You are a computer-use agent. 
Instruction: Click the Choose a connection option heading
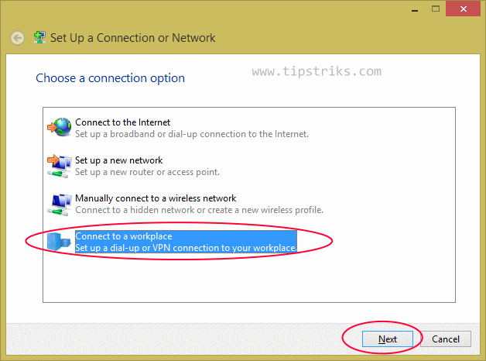111,78
